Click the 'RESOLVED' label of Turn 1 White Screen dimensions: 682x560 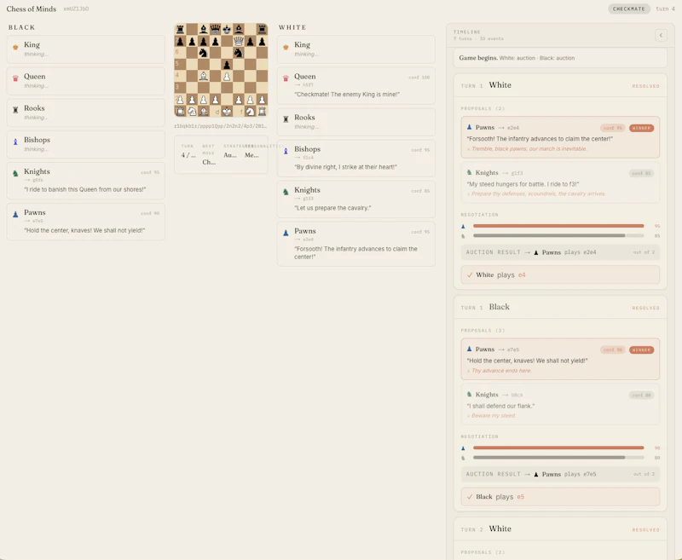[x=645, y=86]
